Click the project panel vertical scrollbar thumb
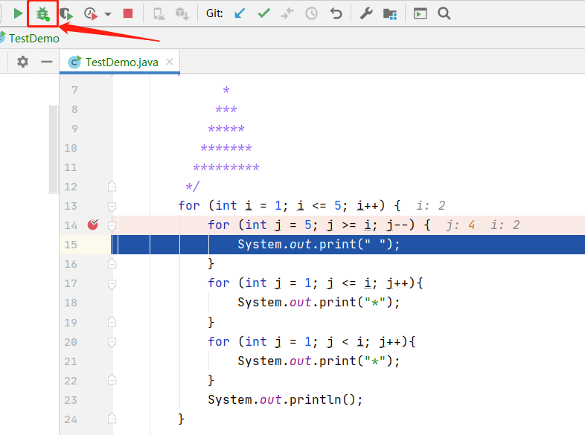 pos(54,149)
